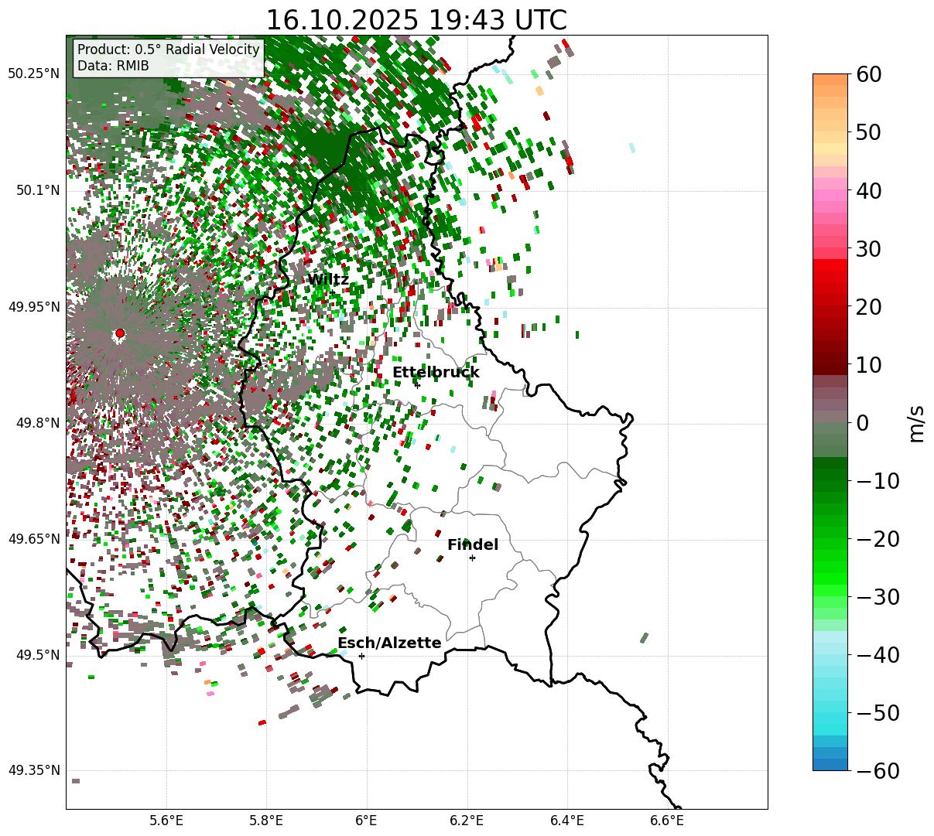Click the title 16.10.2025 19:43 UTC

pyautogui.click(x=416, y=20)
